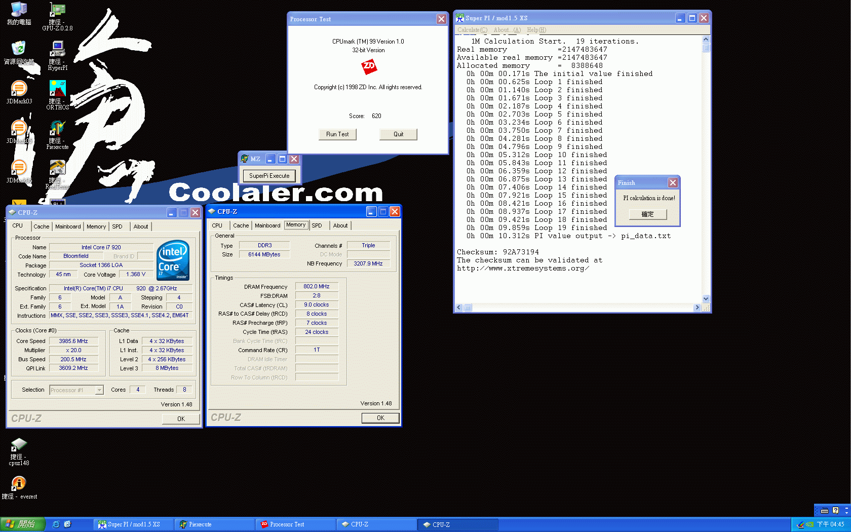Click the Intel Core i7 logo in CPU-Z

coord(173,260)
